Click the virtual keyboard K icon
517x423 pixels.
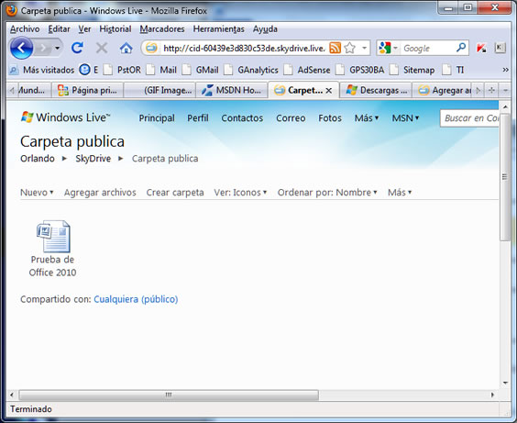[x=500, y=49]
